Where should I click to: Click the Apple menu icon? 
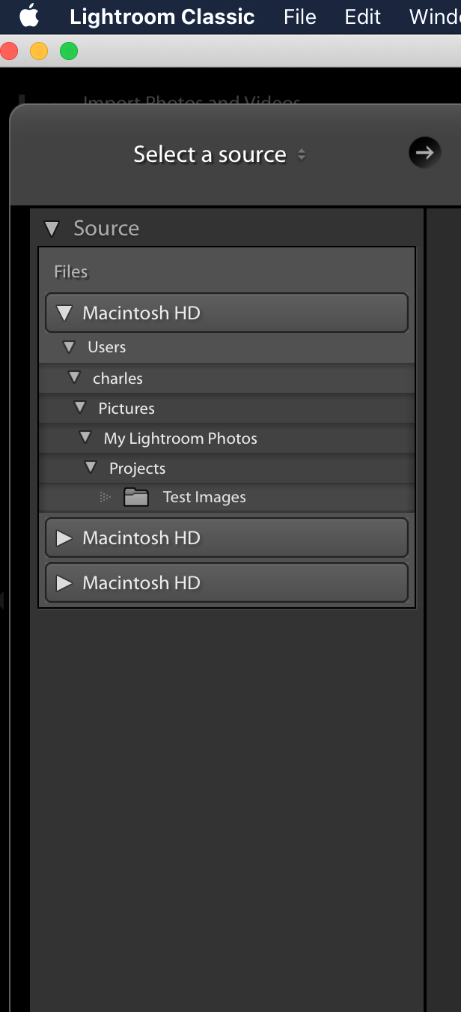click(x=28, y=16)
